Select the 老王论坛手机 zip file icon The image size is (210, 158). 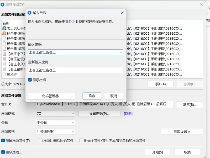4,28
